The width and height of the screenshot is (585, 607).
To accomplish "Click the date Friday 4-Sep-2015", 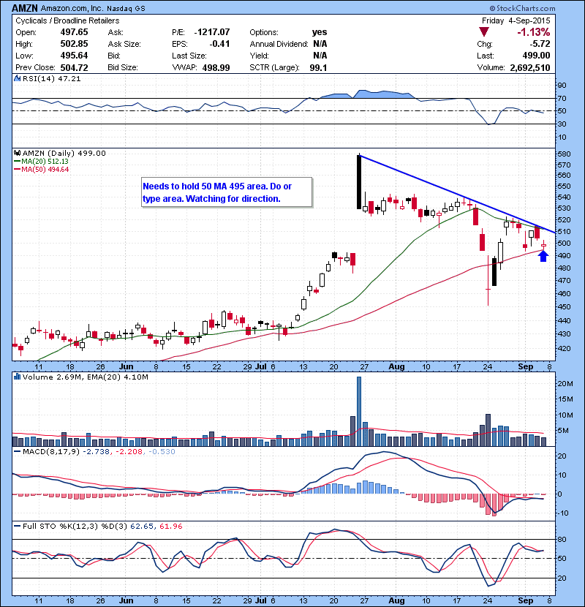I will 516,20.
